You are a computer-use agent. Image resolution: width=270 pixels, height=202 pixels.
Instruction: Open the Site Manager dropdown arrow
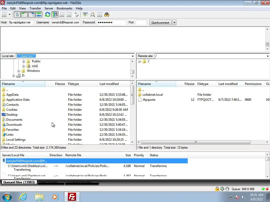[10, 15]
